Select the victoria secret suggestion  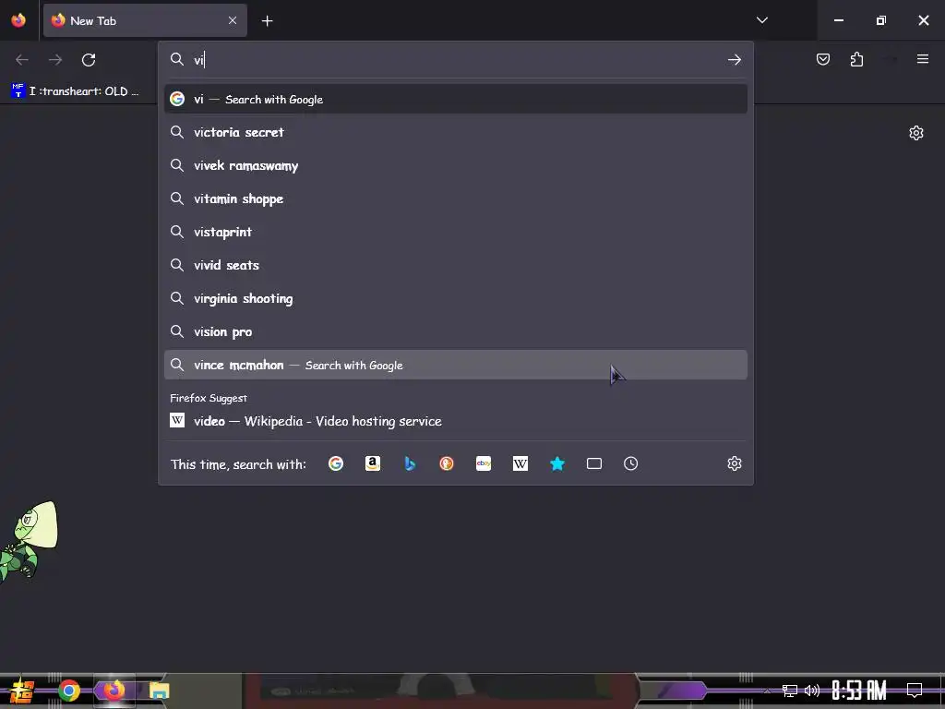coord(456,132)
